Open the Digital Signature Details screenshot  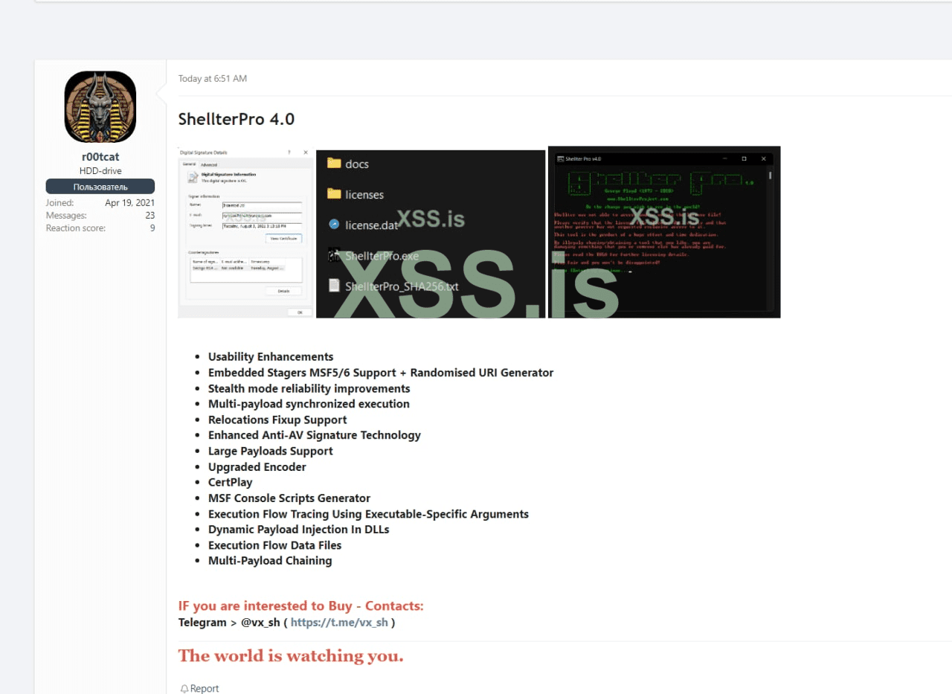(x=245, y=232)
